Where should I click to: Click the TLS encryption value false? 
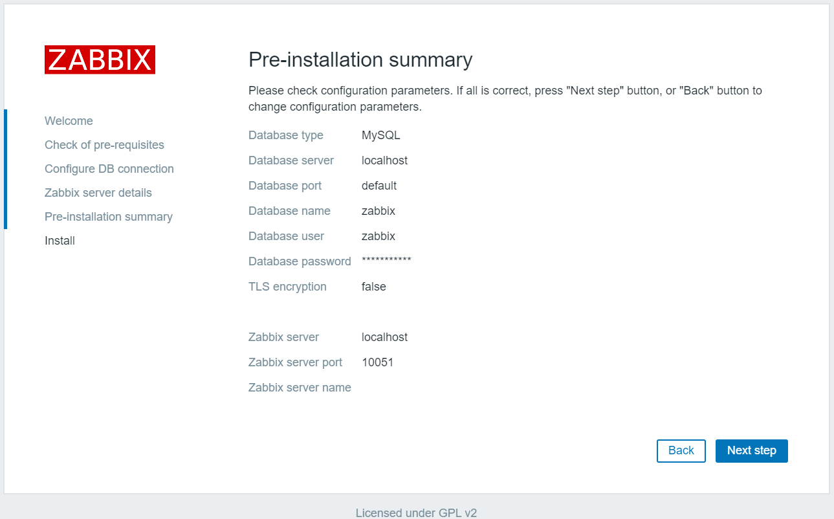tap(373, 287)
